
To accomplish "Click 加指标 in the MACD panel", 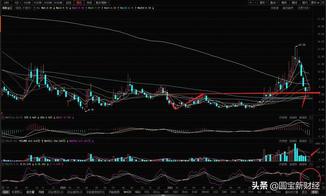I will 293,118.
